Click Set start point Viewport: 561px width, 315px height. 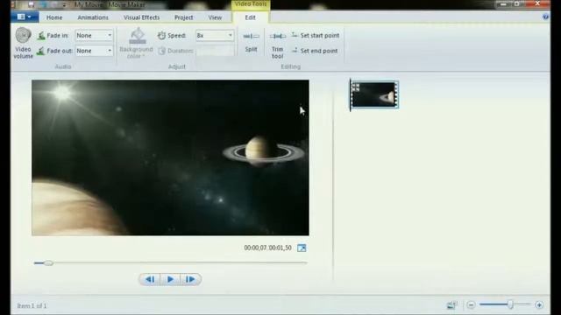[316, 35]
